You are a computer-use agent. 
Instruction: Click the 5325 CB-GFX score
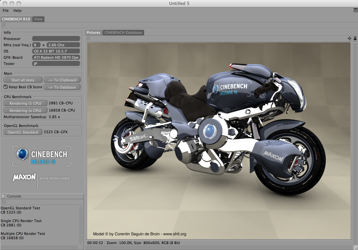tap(56, 132)
